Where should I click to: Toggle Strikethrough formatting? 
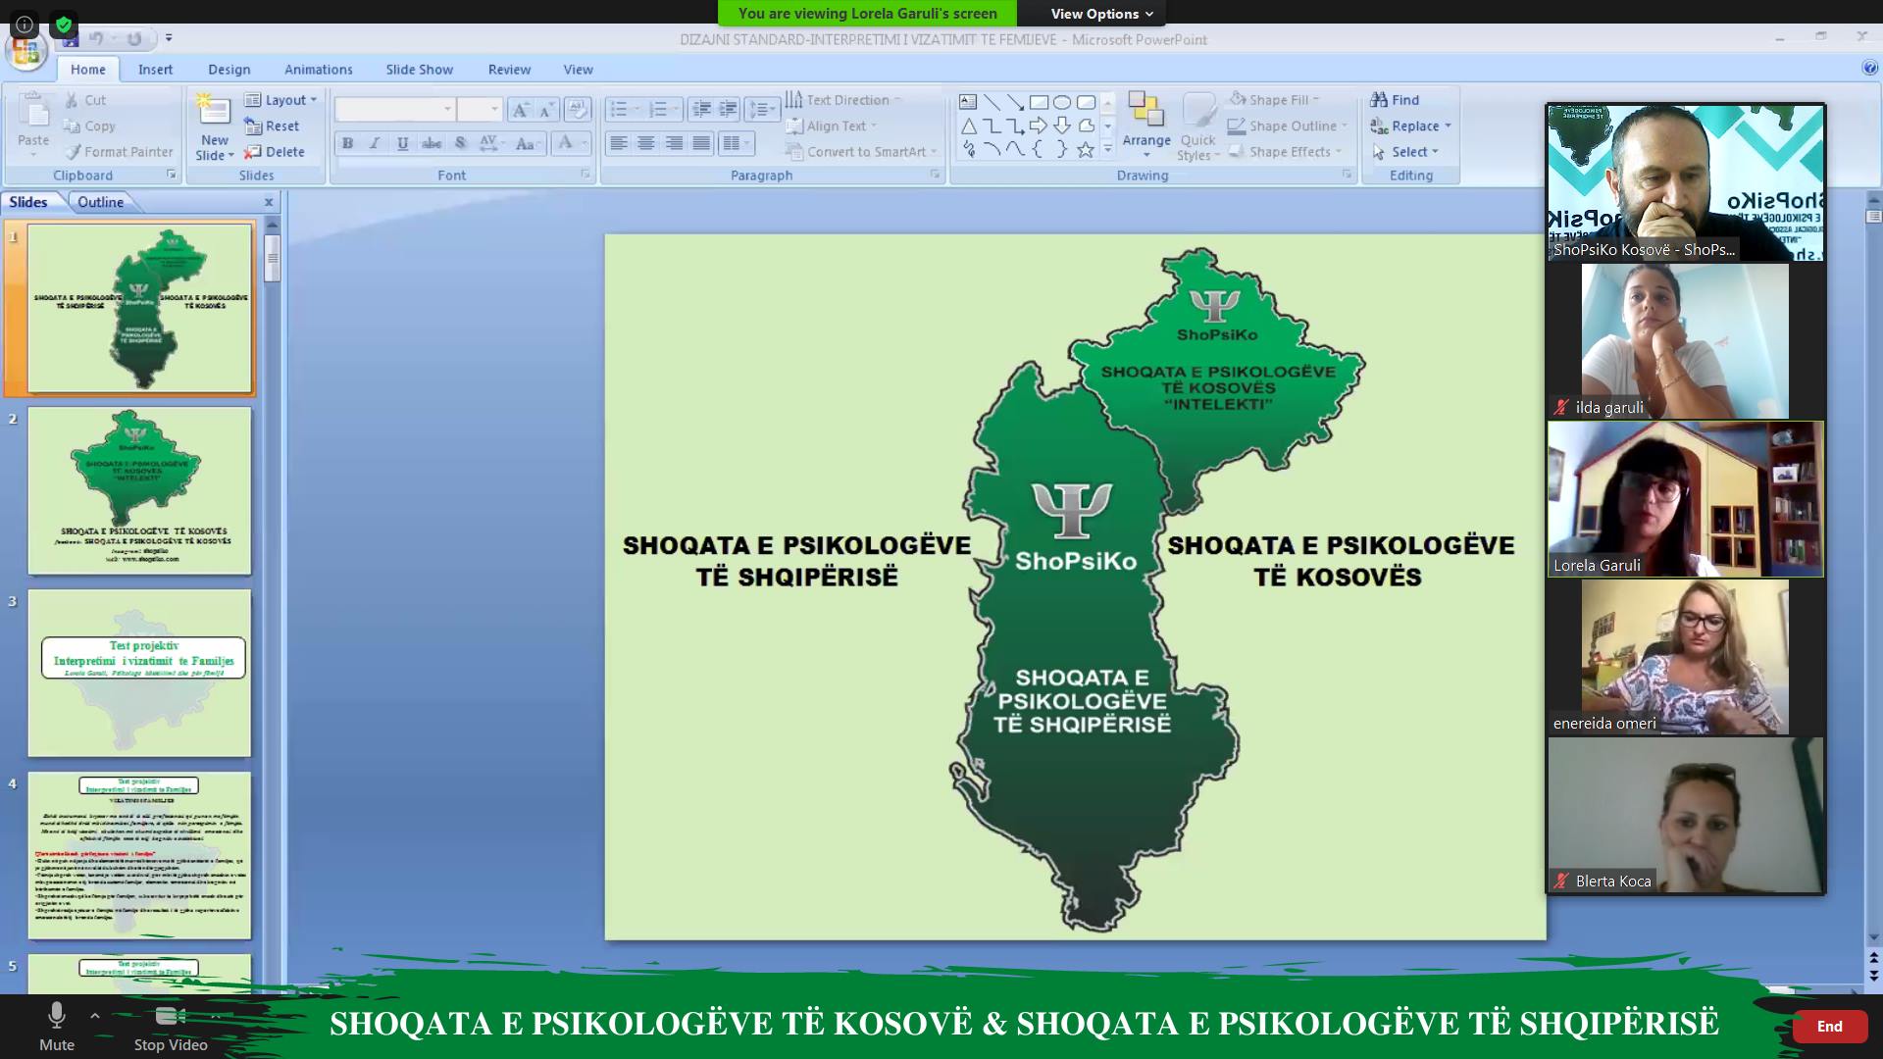pyautogui.click(x=432, y=143)
